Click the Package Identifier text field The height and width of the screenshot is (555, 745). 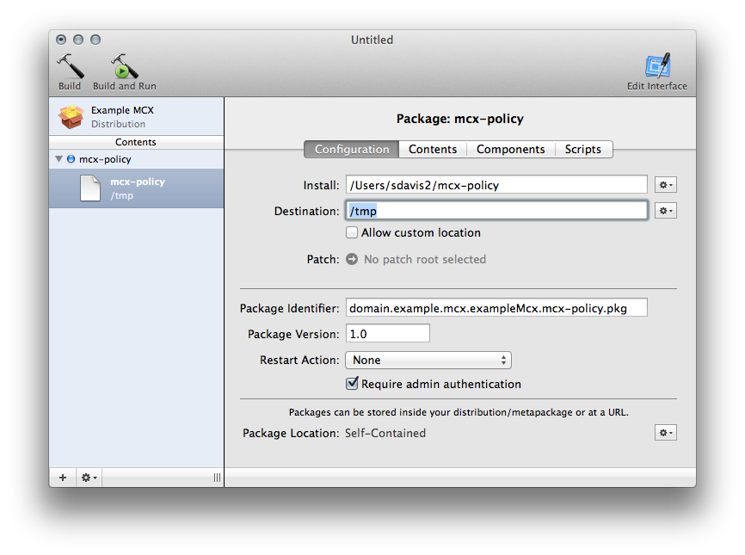(x=496, y=307)
